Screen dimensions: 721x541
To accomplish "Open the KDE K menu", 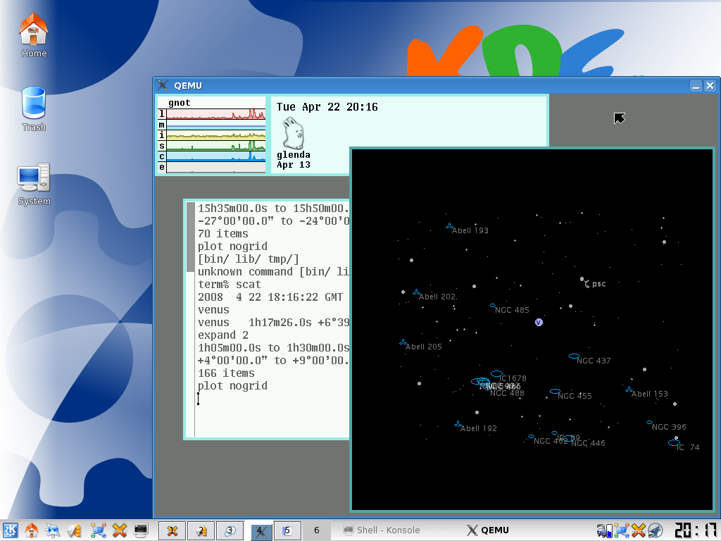I will coord(10,530).
